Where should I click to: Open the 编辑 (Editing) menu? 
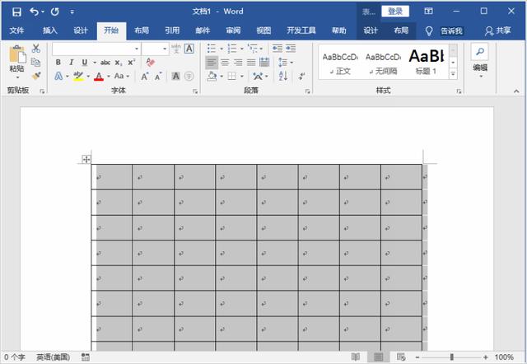pos(480,61)
